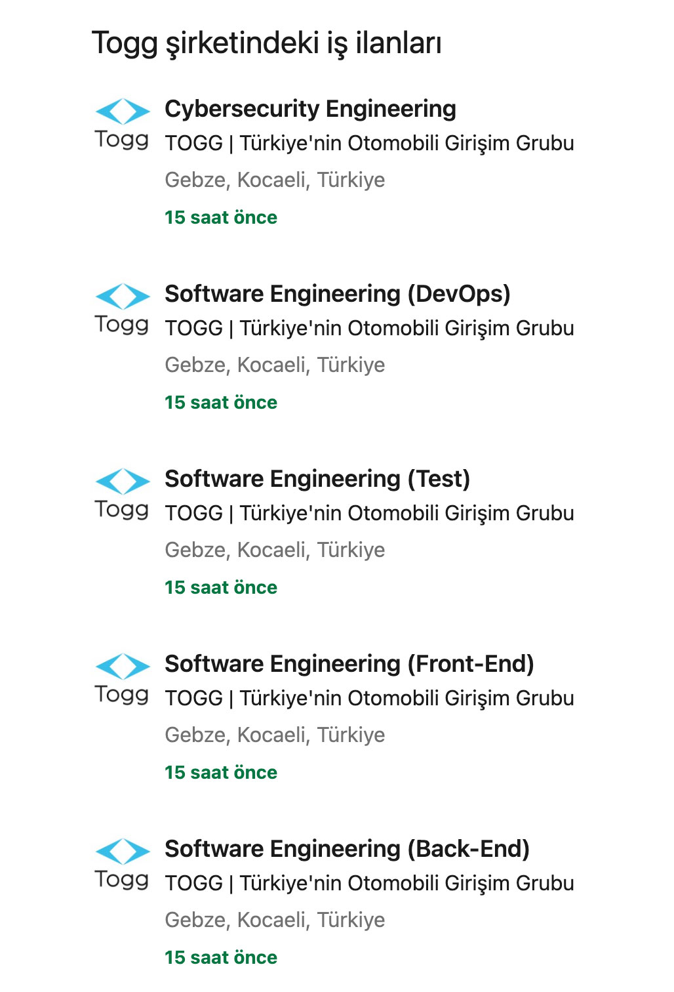
Task: Click Togg logo beside Software Engineering (DevOps)
Action: click(x=123, y=310)
